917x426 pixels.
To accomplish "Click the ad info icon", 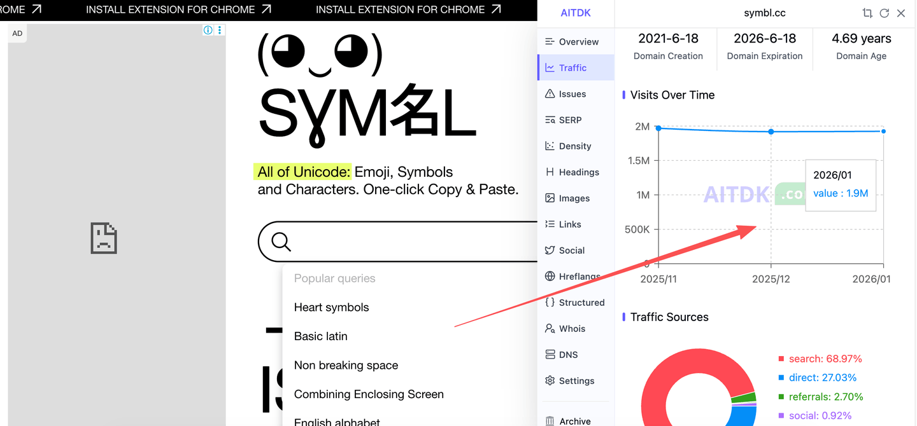I will [x=208, y=30].
